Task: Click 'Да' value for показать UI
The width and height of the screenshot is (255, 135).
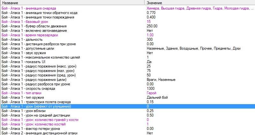Action: [149, 62]
